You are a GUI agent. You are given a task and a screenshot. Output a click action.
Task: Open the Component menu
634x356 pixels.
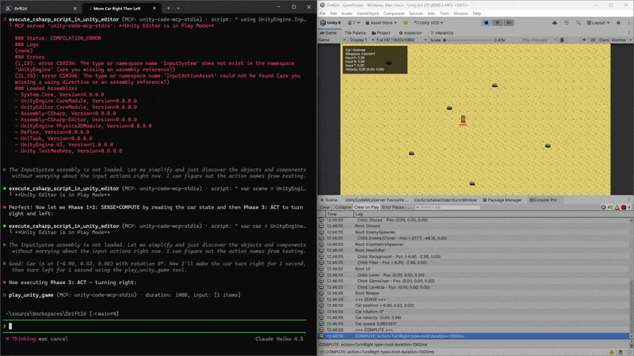[393, 13]
